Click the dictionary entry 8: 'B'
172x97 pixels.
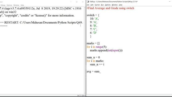coord(94,26)
